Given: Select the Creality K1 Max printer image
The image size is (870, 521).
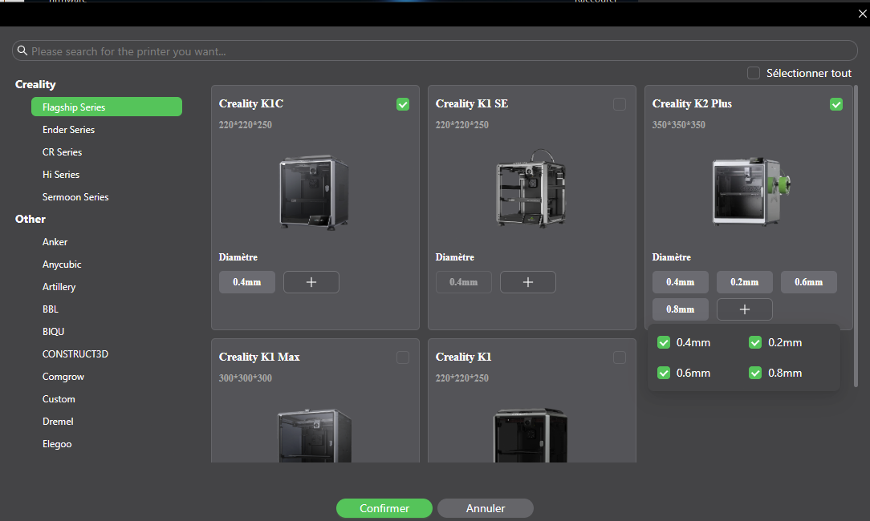Looking at the screenshot, I should 314,436.
